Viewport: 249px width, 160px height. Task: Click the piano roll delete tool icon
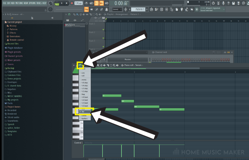(x=101, y=65)
